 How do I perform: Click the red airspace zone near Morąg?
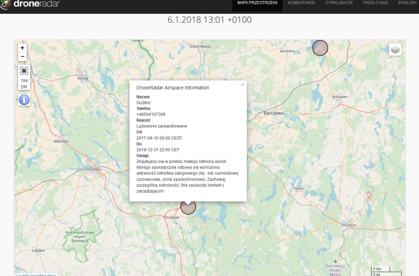(80, 72)
